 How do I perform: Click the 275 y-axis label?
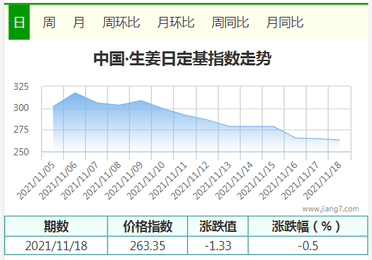point(21,129)
